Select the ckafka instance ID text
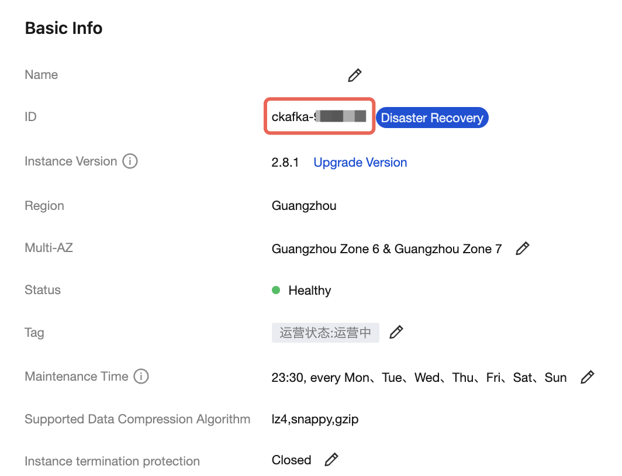 (x=319, y=117)
